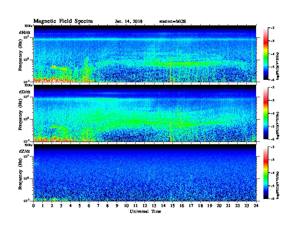Click the dD/dt panel label
Screen dimensions: 305x236
click(25, 92)
